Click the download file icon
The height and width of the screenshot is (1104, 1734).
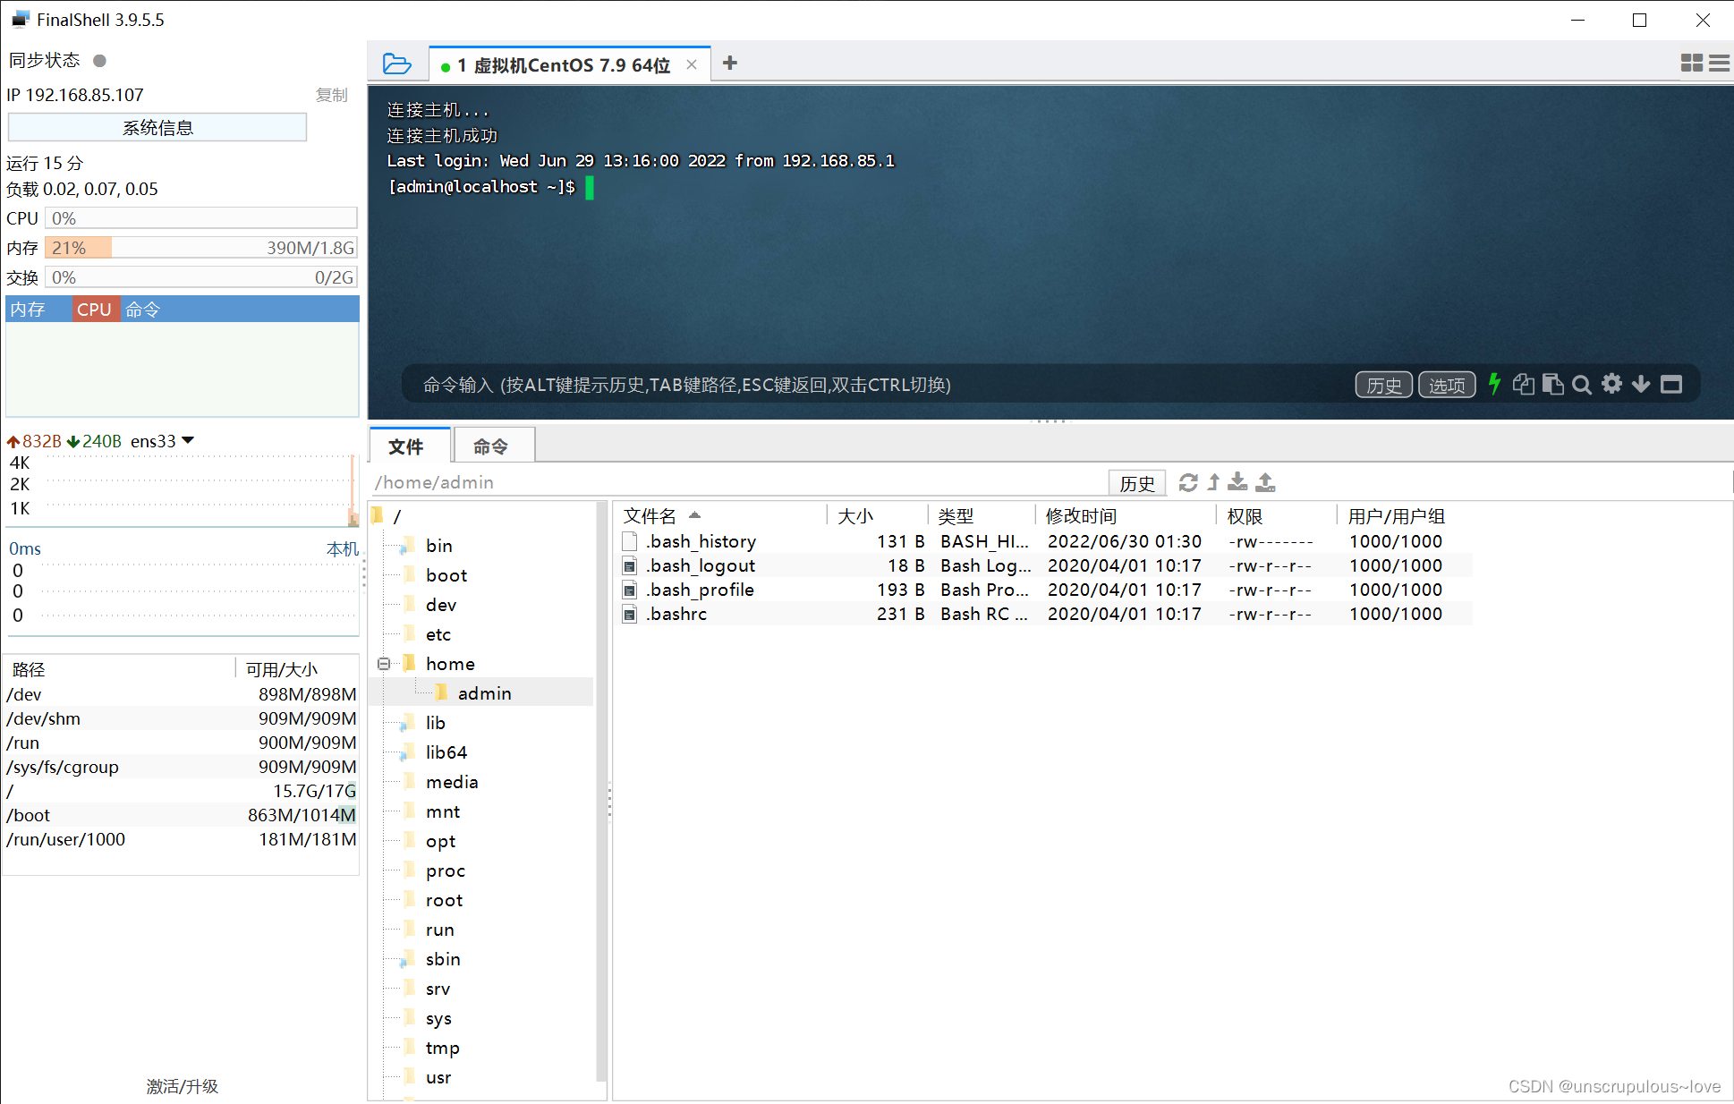pos(1237,482)
